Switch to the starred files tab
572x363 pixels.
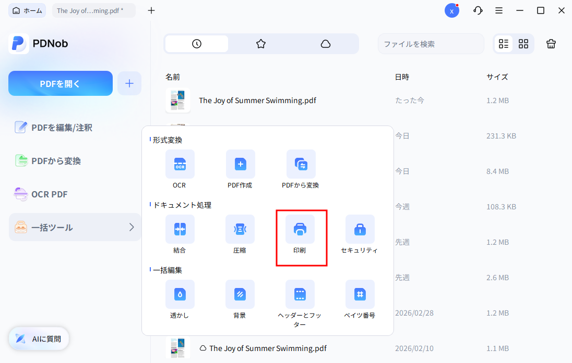tap(261, 44)
